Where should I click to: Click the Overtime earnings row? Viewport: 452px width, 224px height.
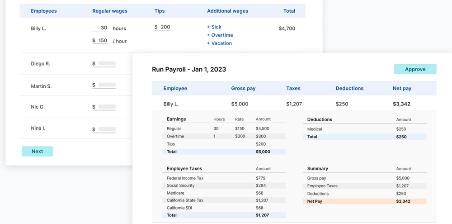[x=224, y=136]
